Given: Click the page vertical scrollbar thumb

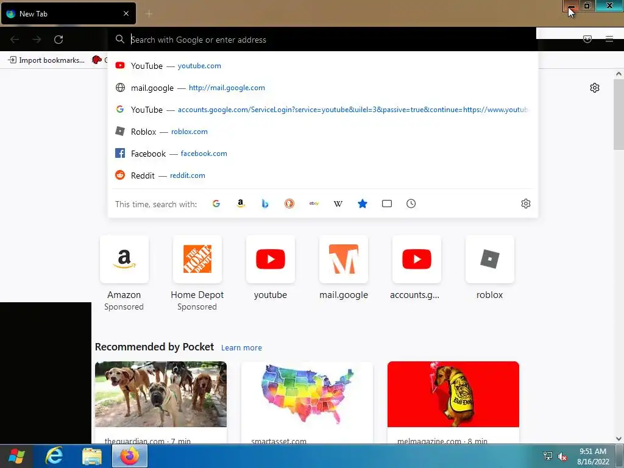Looking at the screenshot, I should 619,115.
